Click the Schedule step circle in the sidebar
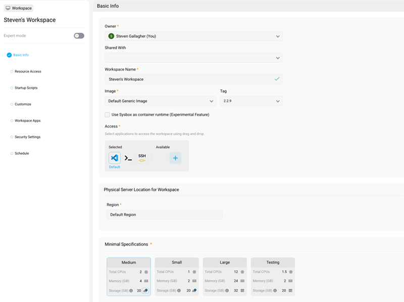The height and width of the screenshot is (302, 404). point(11,153)
